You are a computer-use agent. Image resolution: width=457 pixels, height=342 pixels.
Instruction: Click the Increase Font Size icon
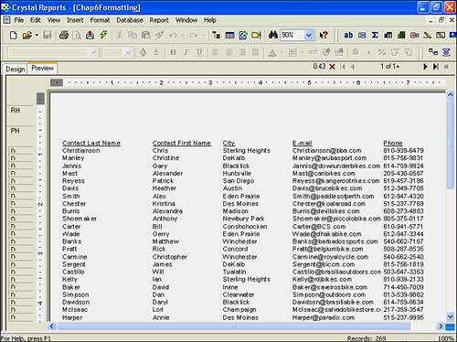pyautogui.click(x=143, y=52)
